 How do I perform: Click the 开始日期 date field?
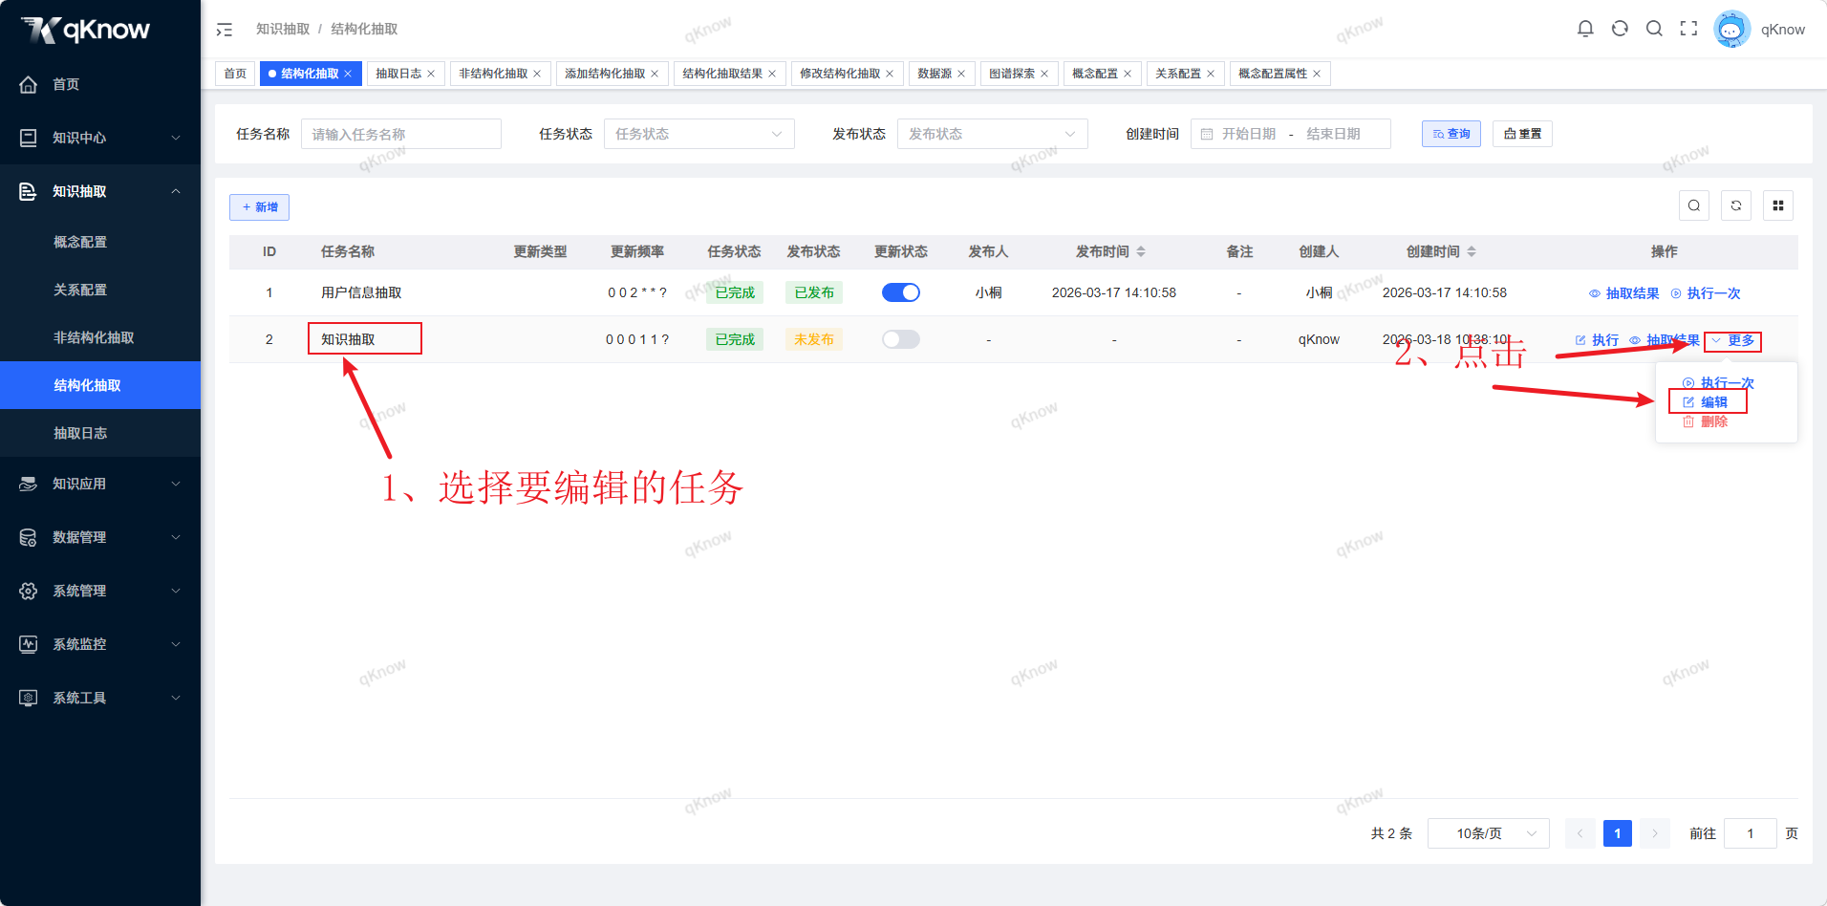coord(1249,134)
